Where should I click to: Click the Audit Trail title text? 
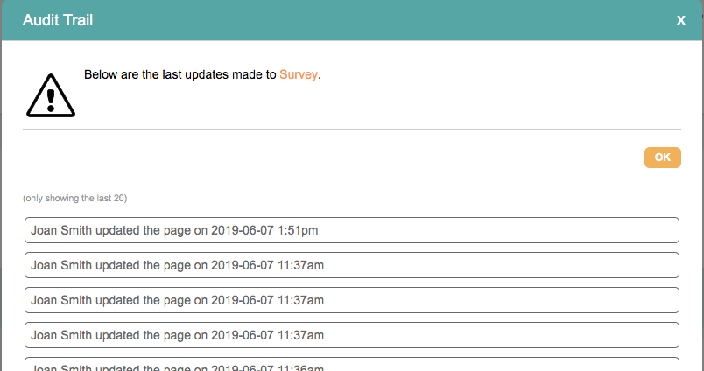pos(58,20)
